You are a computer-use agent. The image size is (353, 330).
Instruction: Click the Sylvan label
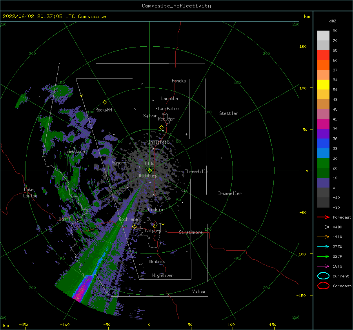click(150, 116)
